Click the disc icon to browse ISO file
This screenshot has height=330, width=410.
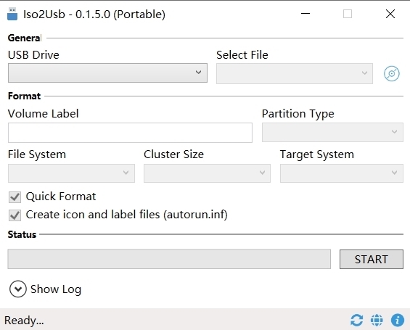pyautogui.click(x=391, y=73)
